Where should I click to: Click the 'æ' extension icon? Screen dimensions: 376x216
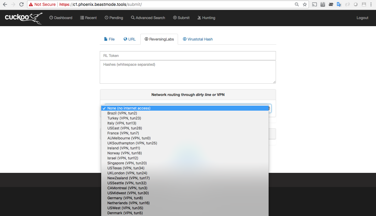(x=331, y=4)
